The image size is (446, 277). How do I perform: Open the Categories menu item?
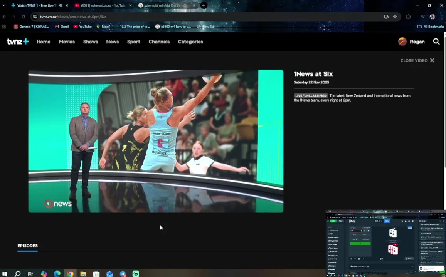190,42
